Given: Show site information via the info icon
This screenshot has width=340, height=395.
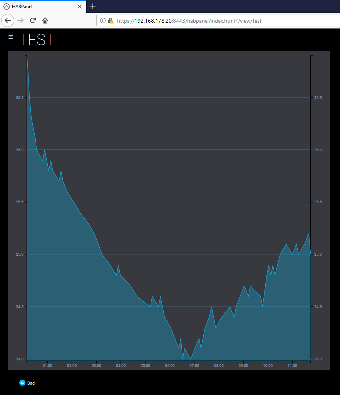Looking at the screenshot, I should coord(102,20).
